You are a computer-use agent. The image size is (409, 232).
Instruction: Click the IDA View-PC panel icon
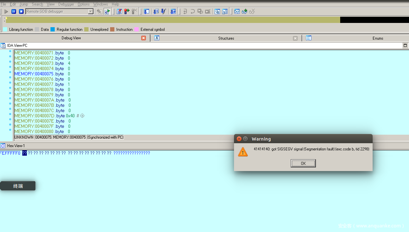click(x=3, y=46)
